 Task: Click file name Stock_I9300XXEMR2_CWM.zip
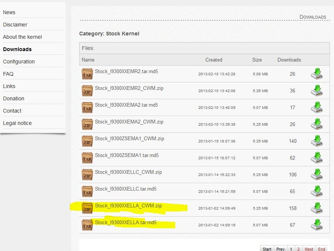coord(129,88)
